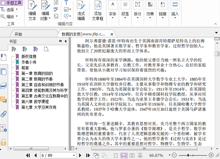Open bookmark 第三章 自由和训练的节奏
This screenshot has height=159, width=220.
[x=42, y=85]
